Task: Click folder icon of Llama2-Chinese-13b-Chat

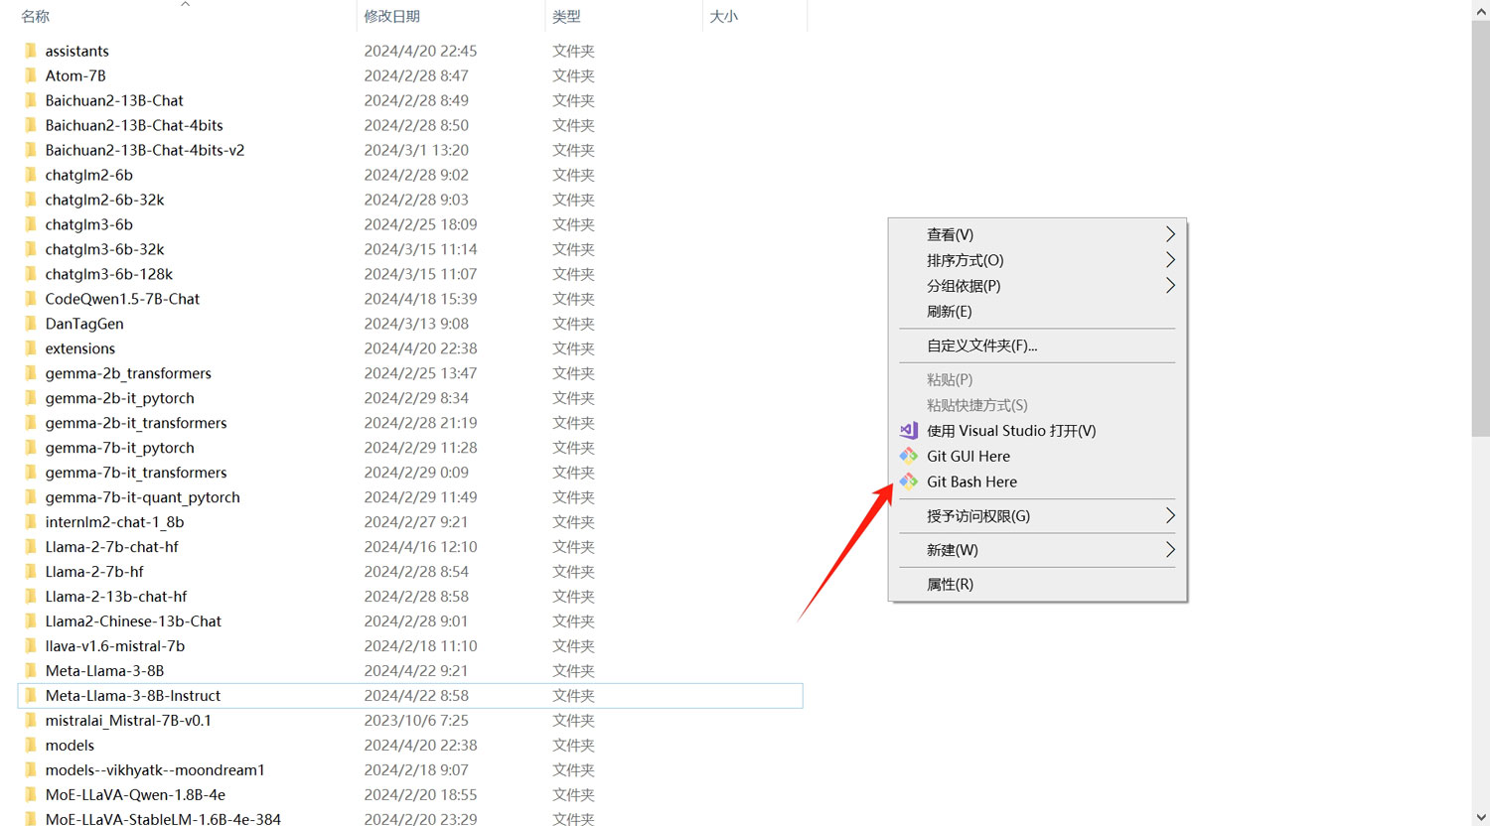Action: click(x=31, y=621)
